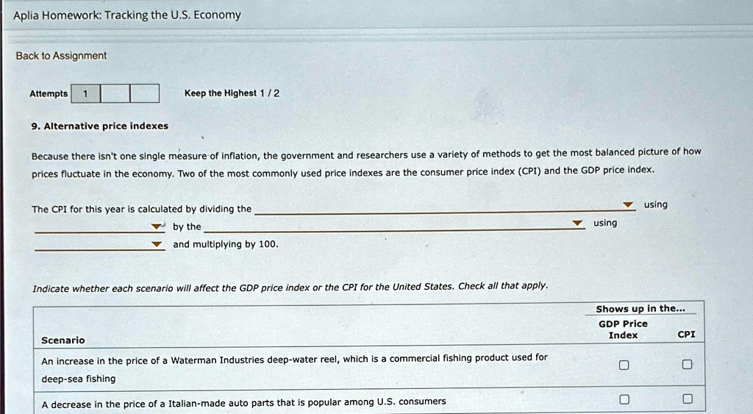
Task: Click the 'Scenario' column header
Action: click(x=63, y=340)
